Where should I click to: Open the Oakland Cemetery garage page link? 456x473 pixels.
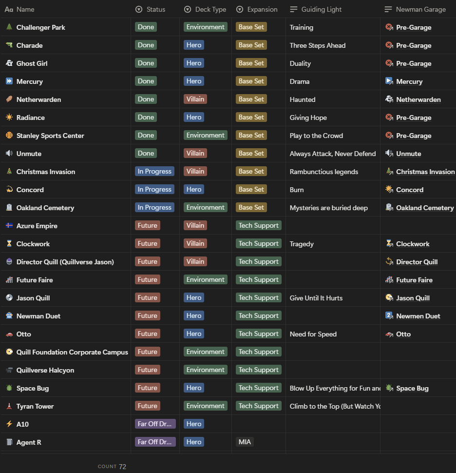pos(424,208)
